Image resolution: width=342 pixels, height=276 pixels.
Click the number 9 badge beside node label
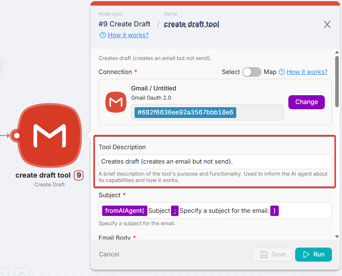pos(79,175)
